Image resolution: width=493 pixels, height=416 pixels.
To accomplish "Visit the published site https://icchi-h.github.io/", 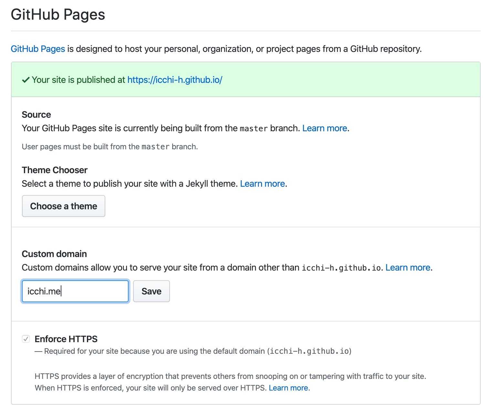I will [x=174, y=80].
